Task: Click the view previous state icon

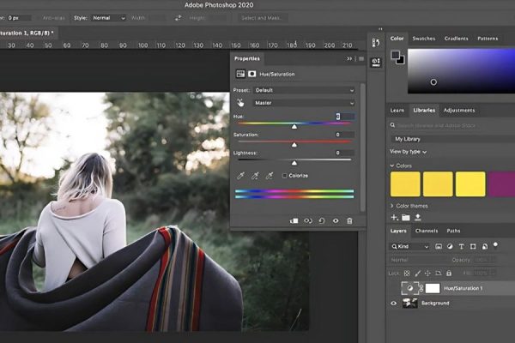Action: click(x=308, y=220)
